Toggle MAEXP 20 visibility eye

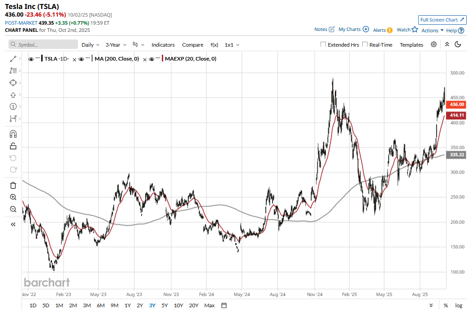(152, 59)
